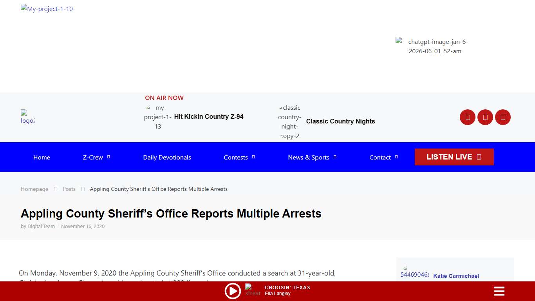The height and width of the screenshot is (301, 535).
Task: Click the Classic Country Nights show thumbnail
Action: [x=290, y=121]
